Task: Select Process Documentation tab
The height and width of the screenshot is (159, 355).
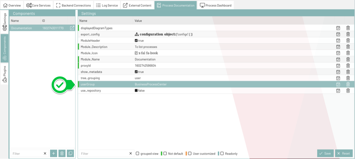Action: tap(175, 5)
